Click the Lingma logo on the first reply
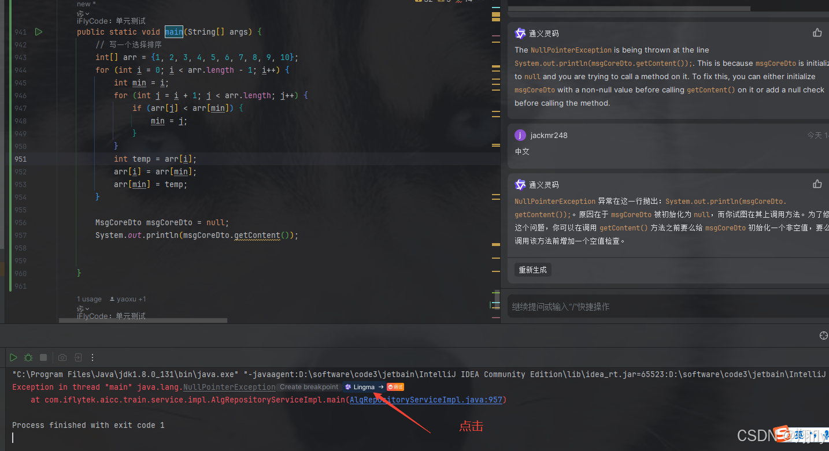The width and height of the screenshot is (829, 451). tap(520, 33)
